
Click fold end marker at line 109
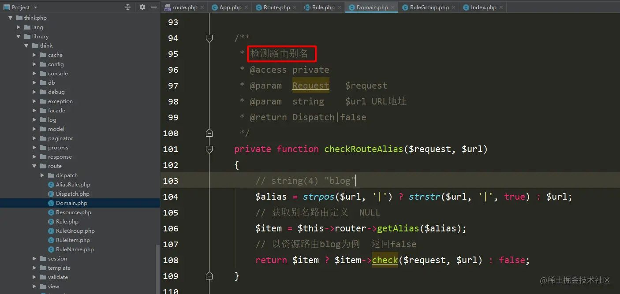coord(209,276)
